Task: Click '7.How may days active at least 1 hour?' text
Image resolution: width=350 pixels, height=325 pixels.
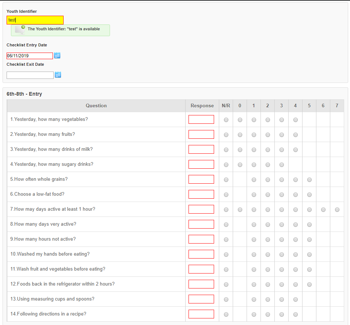Action: coord(53,209)
